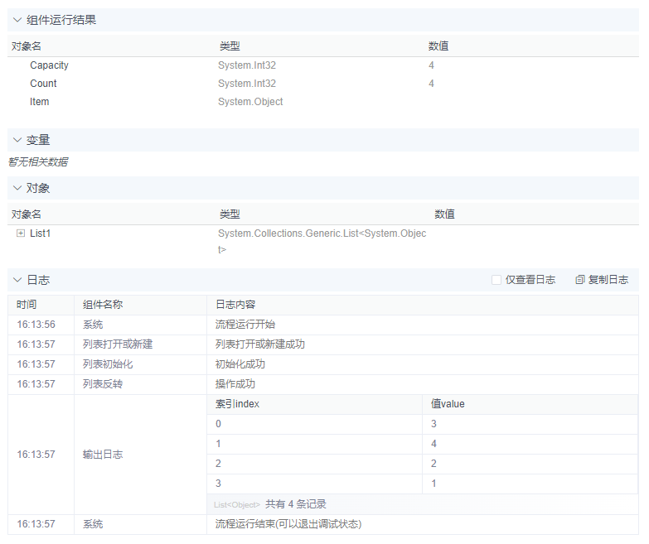Select the List1 object name
649x544 pixels.
pyautogui.click(x=40, y=233)
